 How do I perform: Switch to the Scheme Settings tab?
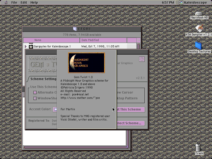[43, 79]
